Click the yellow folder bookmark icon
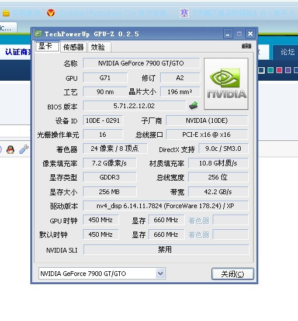This screenshot has height=321, width=298. coord(6,13)
